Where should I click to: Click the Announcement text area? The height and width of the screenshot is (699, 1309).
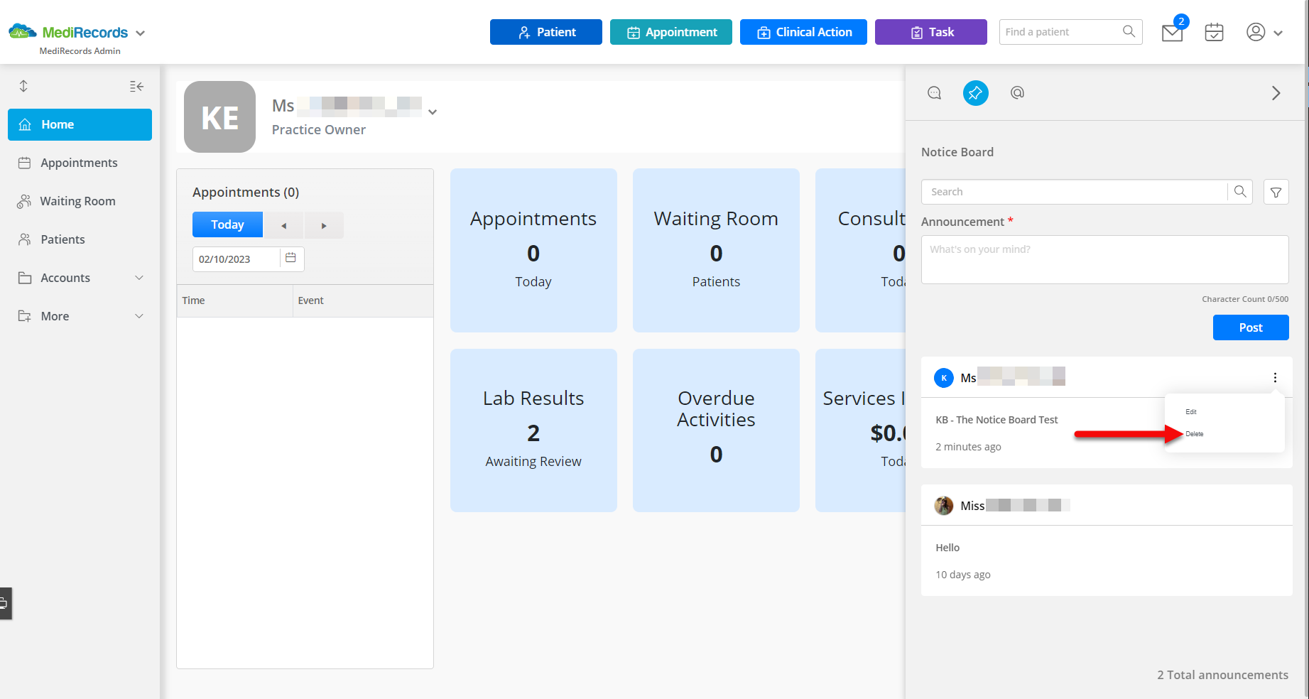(1105, 259)
